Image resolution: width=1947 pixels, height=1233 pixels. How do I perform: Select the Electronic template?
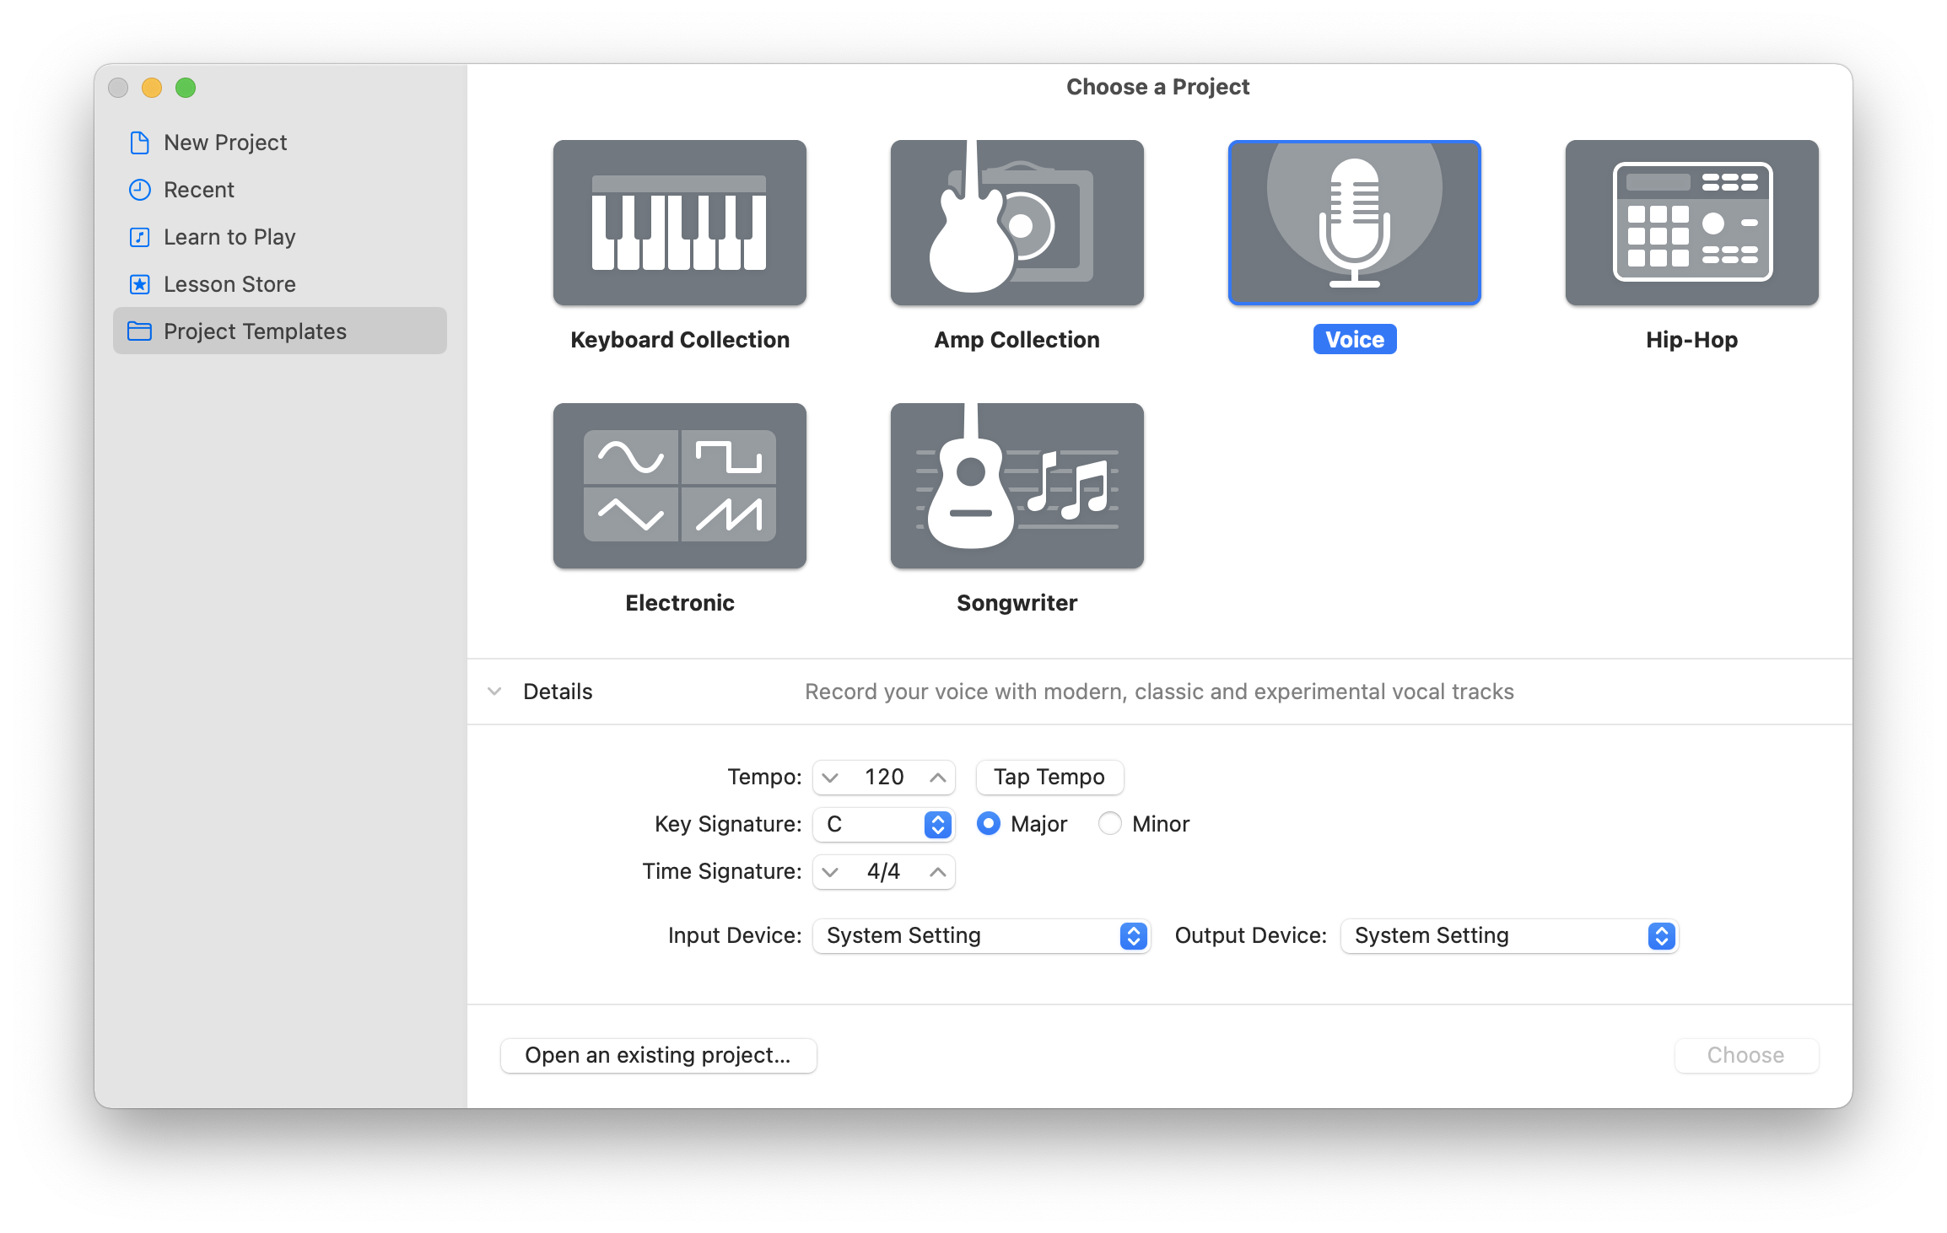point(679,486)
